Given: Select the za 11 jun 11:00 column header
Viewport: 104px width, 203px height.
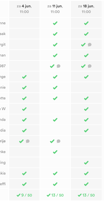Looking at the screenshot, I should 55,9.
